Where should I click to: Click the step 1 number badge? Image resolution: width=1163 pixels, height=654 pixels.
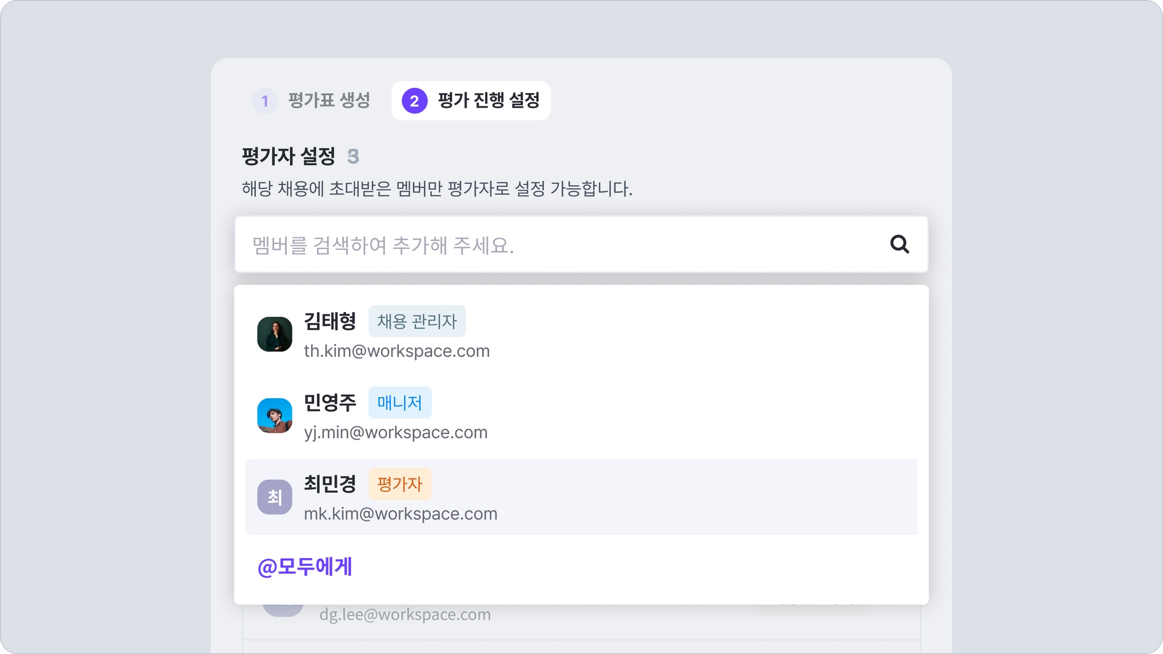tap(265, 101)
